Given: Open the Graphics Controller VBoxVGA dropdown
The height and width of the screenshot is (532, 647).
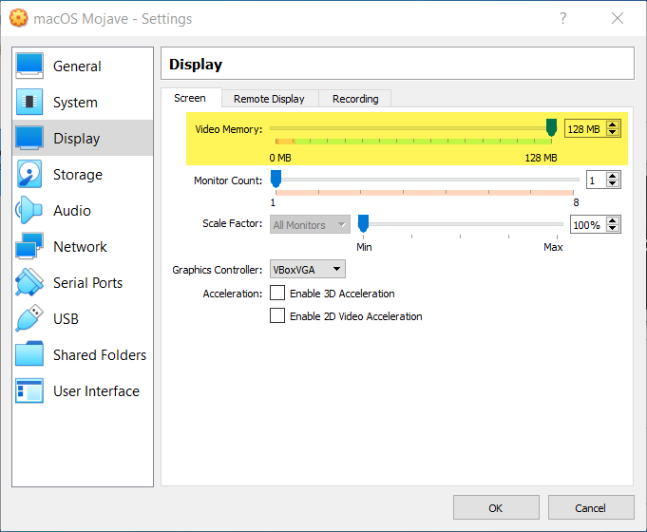Looking at the screenshot, I should [308, 270].
